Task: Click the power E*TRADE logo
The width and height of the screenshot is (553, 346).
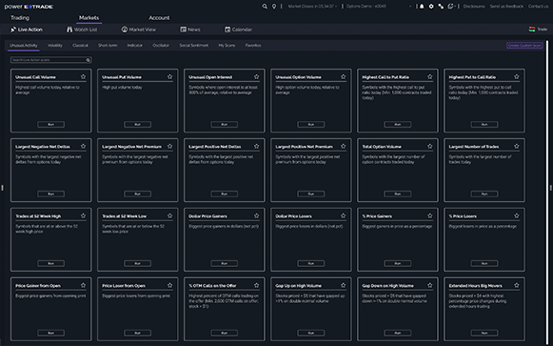Action: pyautogui.click(x=29, y=7)
